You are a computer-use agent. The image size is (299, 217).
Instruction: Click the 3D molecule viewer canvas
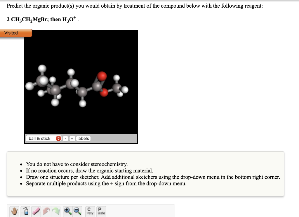pyautogui.click(x=81, y=82)
